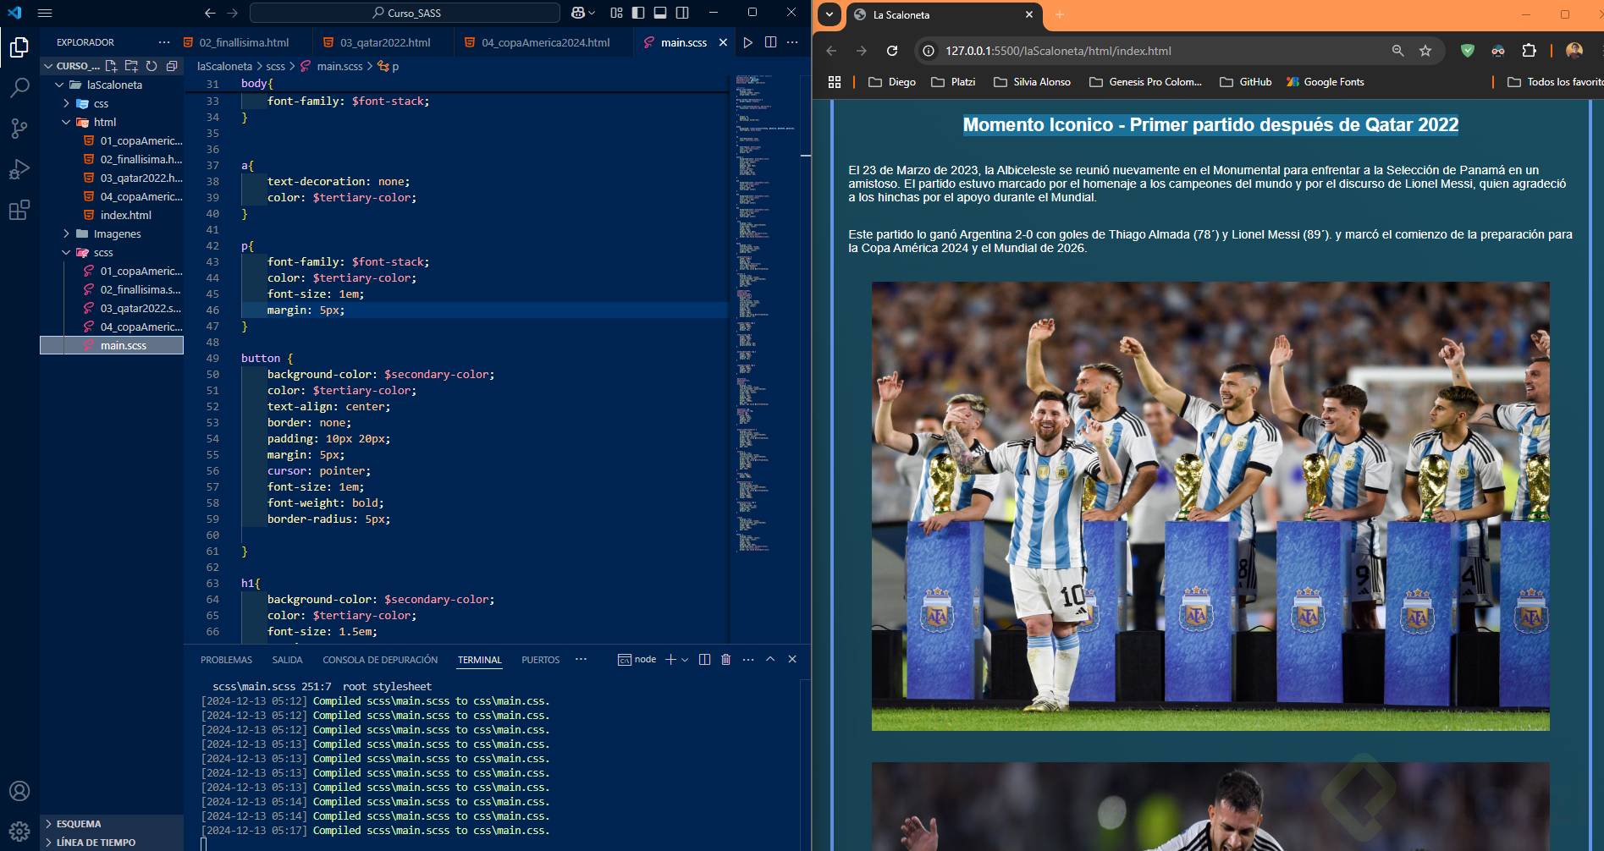Create a new folder in Explorer
The width and height of the screenshot is (1604, 851).
pos(131,66)
